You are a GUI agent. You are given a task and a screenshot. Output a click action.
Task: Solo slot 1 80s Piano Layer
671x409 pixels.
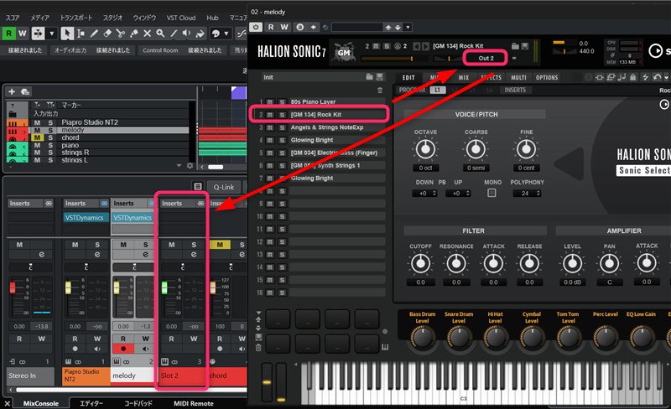coord(282,101)
